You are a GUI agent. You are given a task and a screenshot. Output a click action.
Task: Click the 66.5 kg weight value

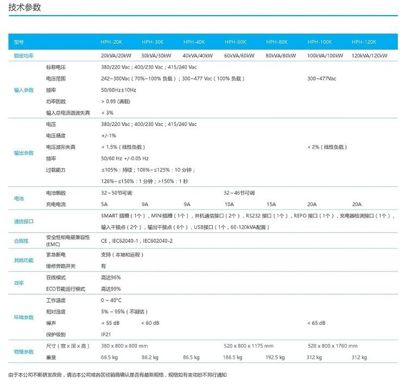(109, 357)
